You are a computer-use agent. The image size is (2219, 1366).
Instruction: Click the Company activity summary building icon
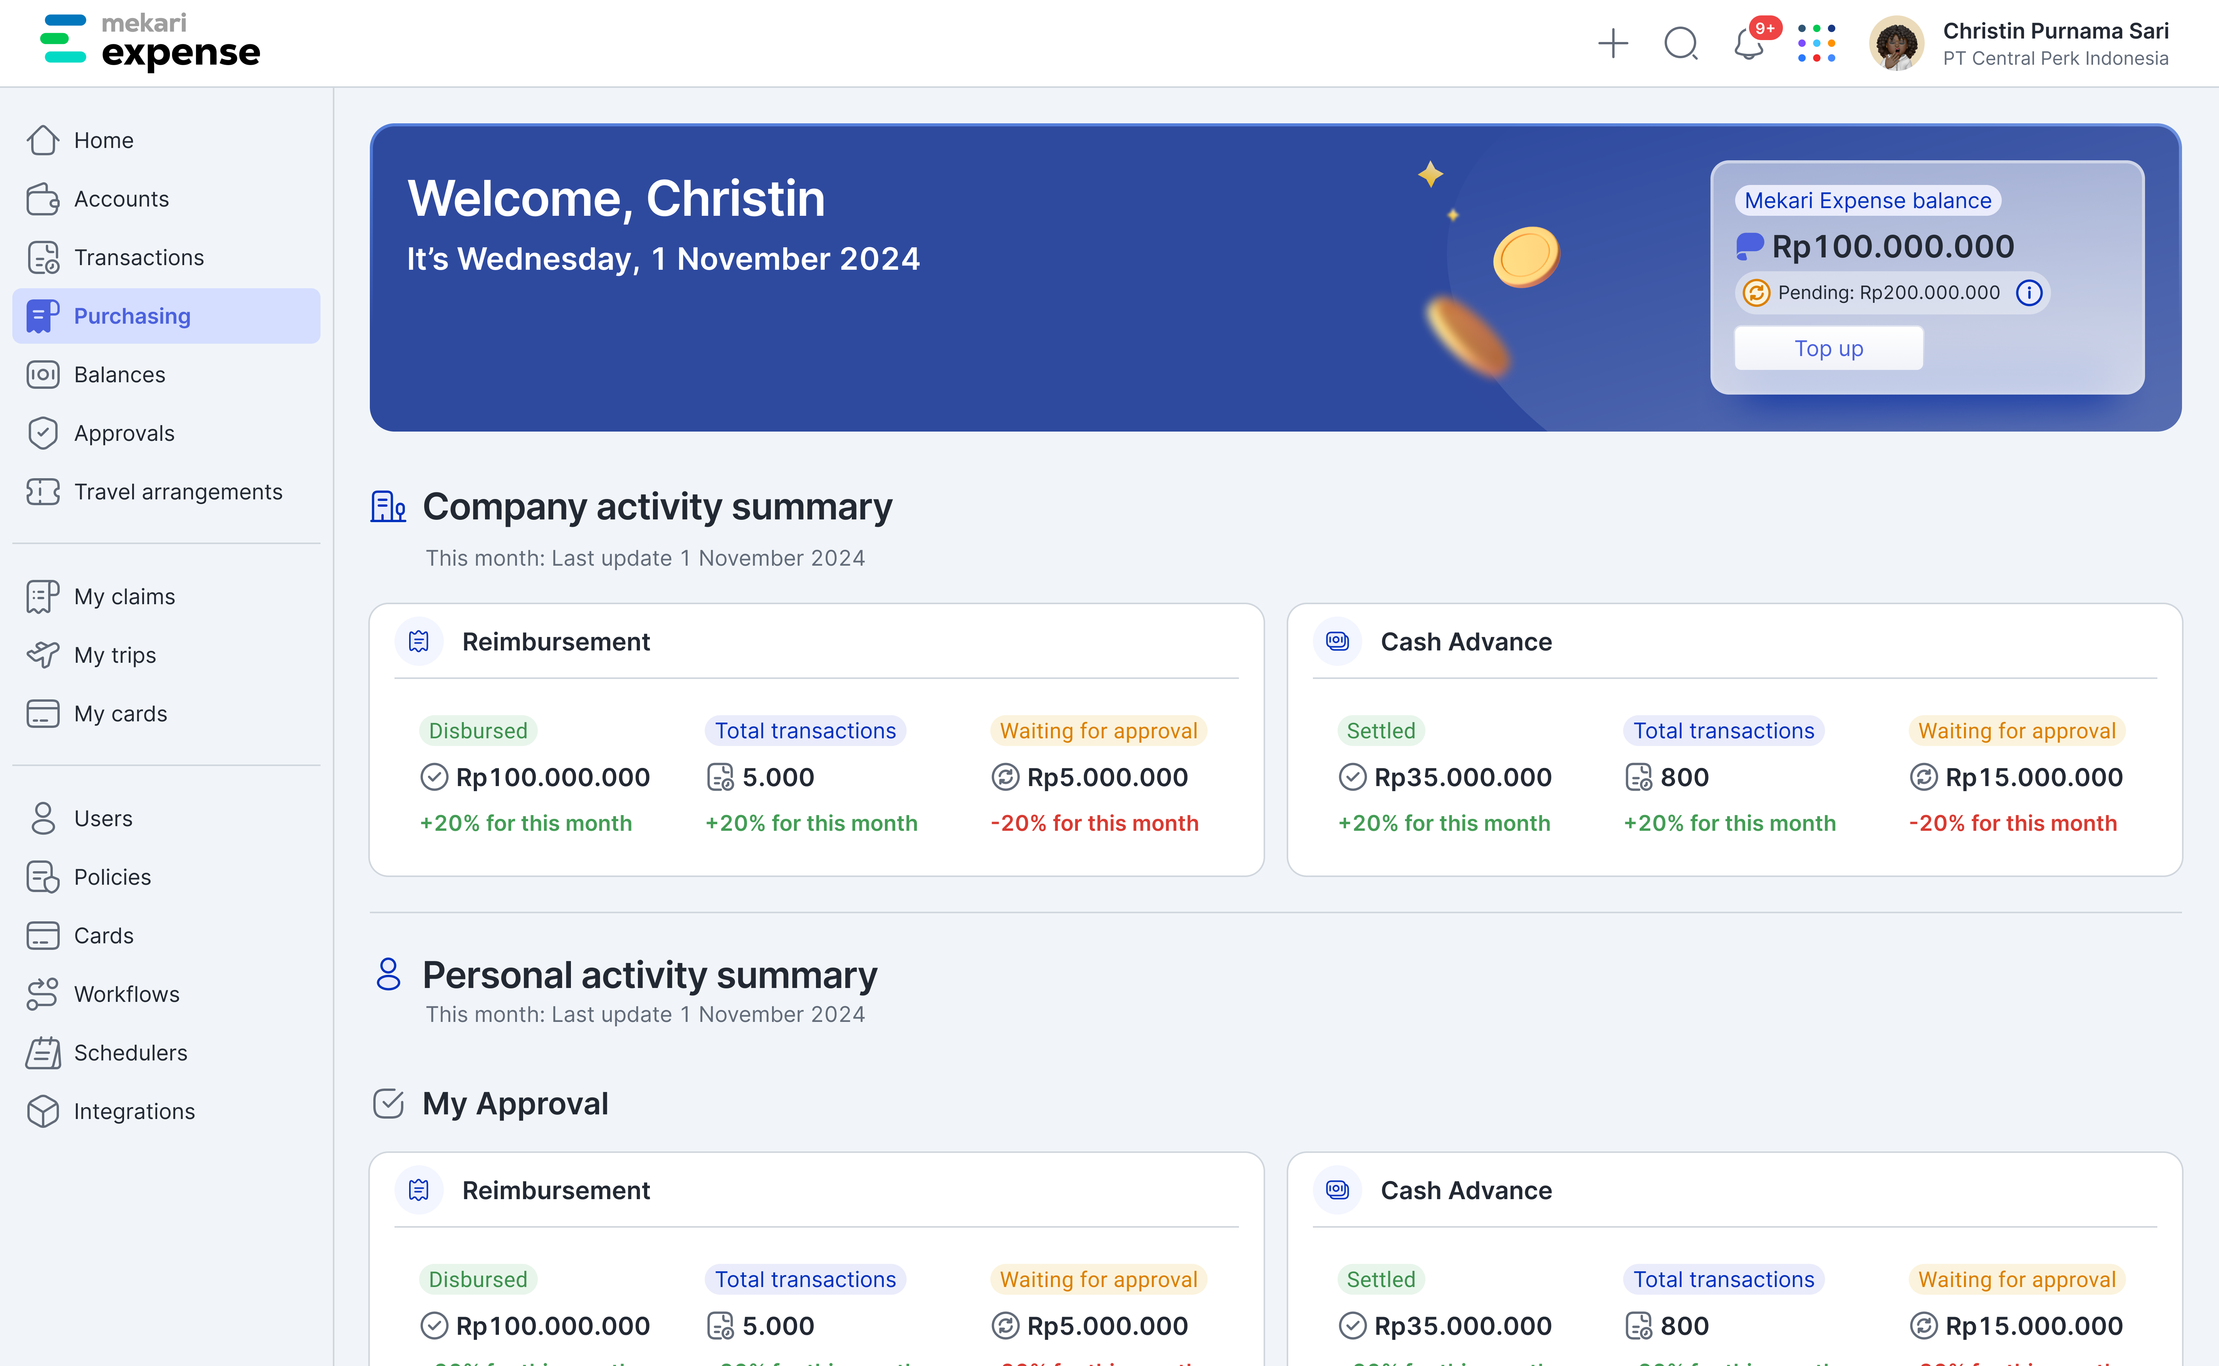click(x=388, y=506)
